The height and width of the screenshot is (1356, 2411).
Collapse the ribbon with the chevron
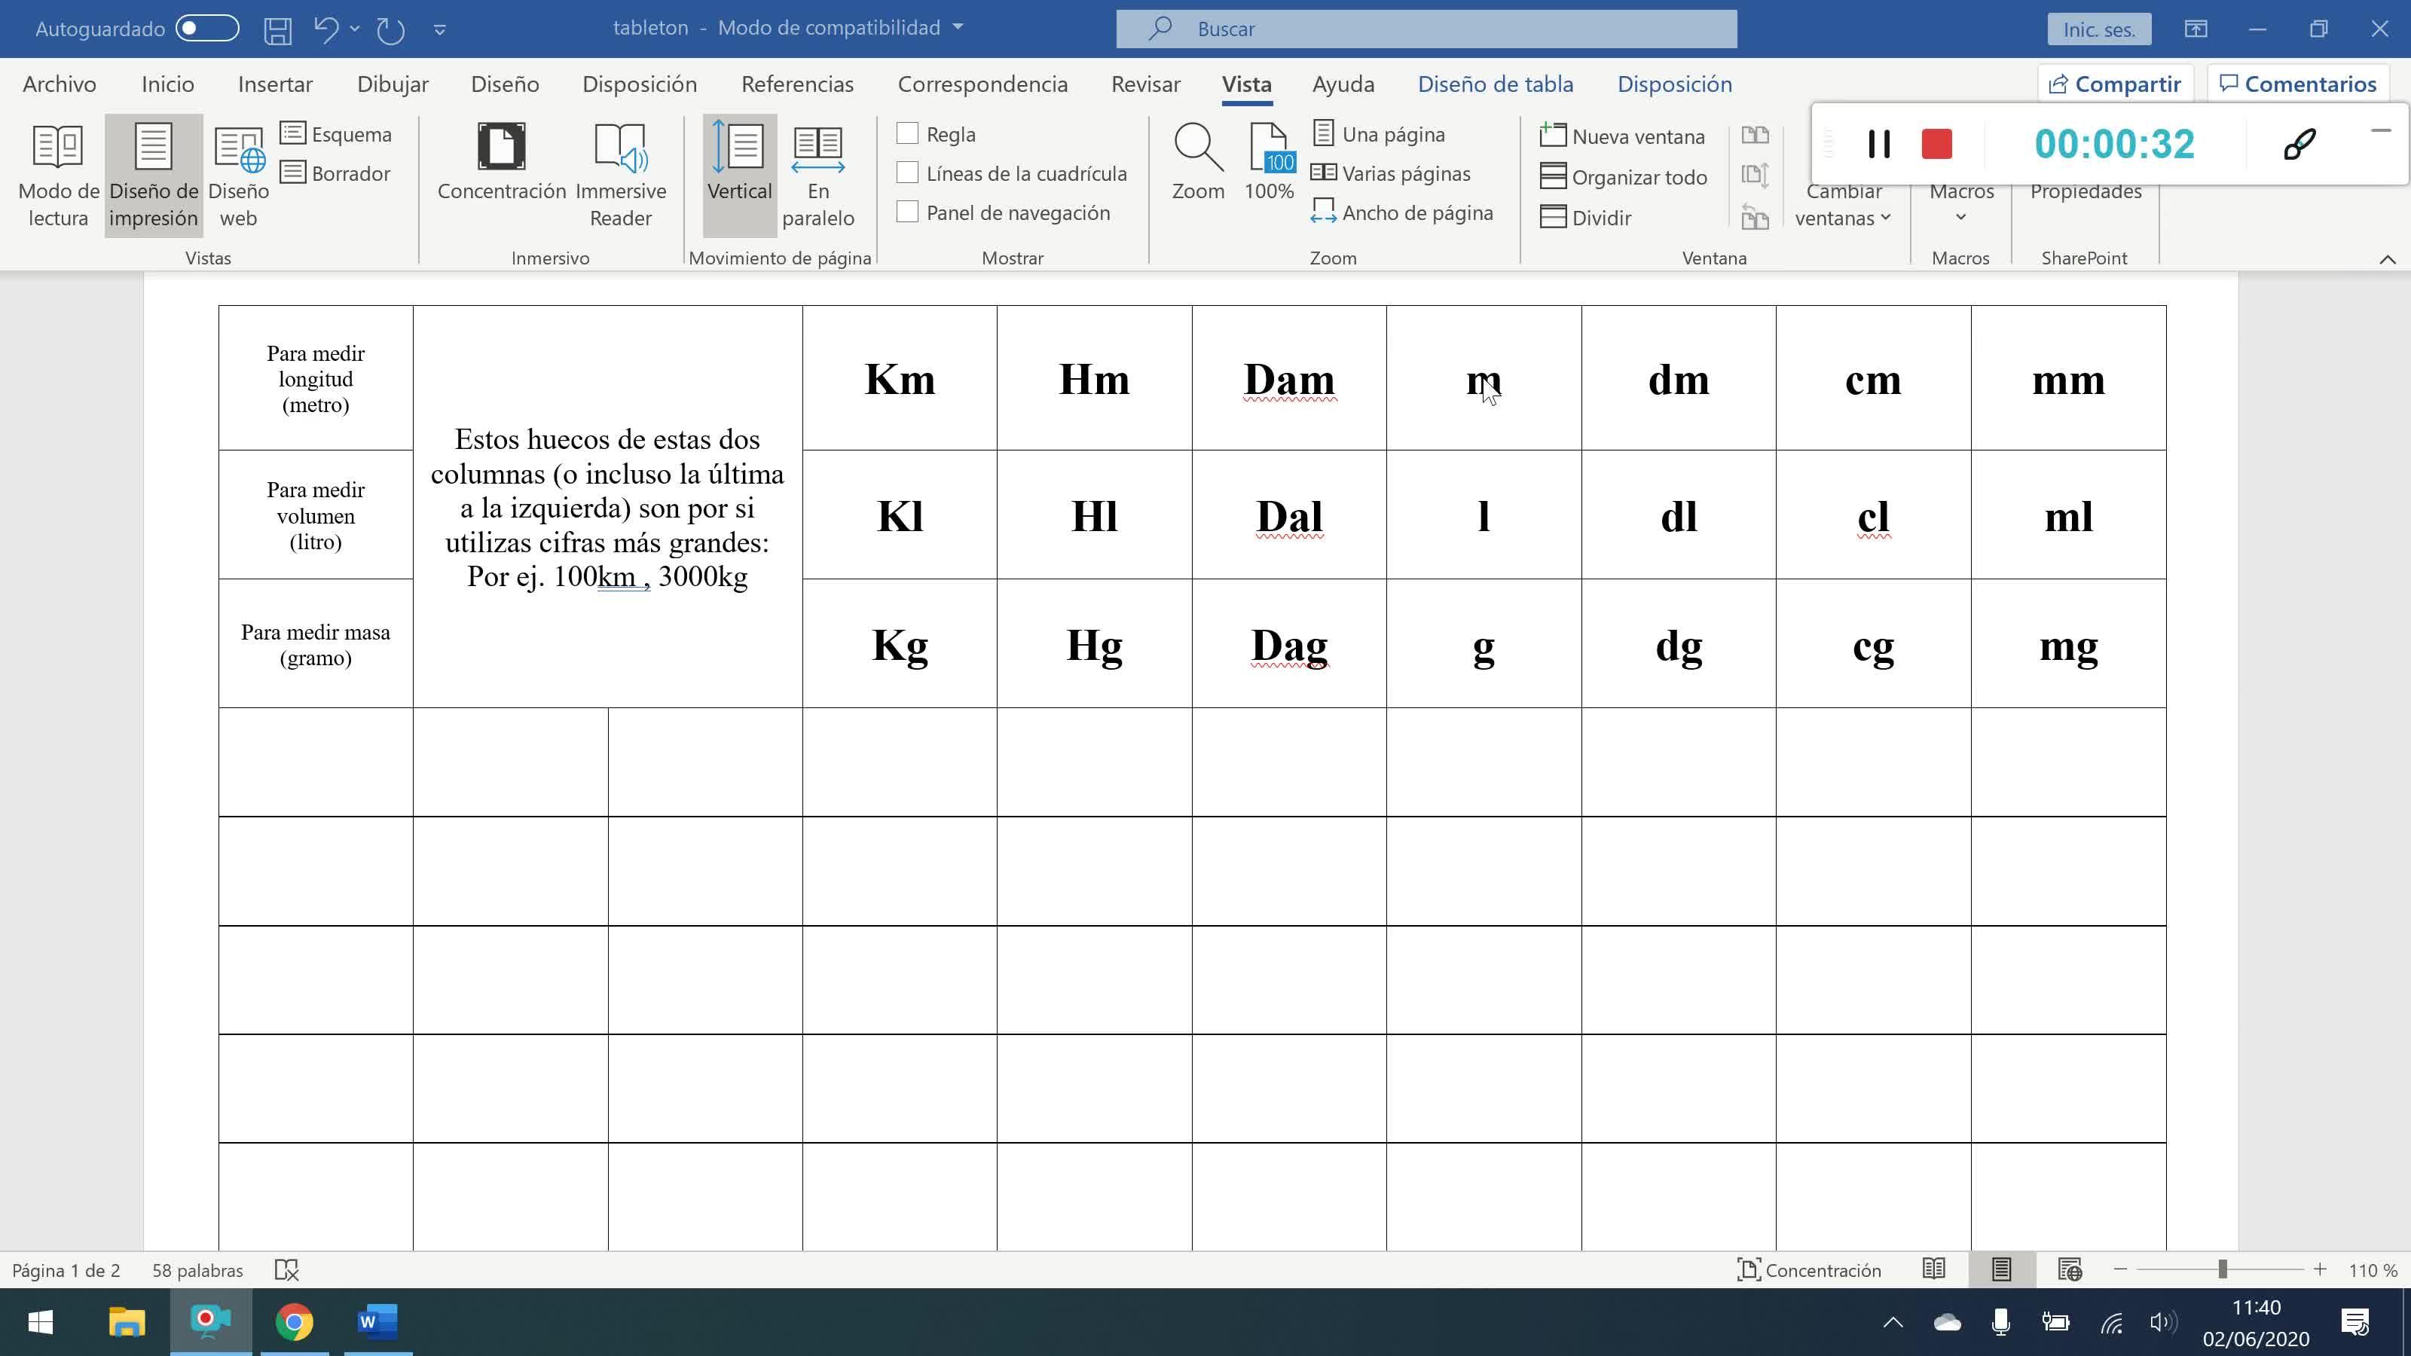tap(2387, 259)
